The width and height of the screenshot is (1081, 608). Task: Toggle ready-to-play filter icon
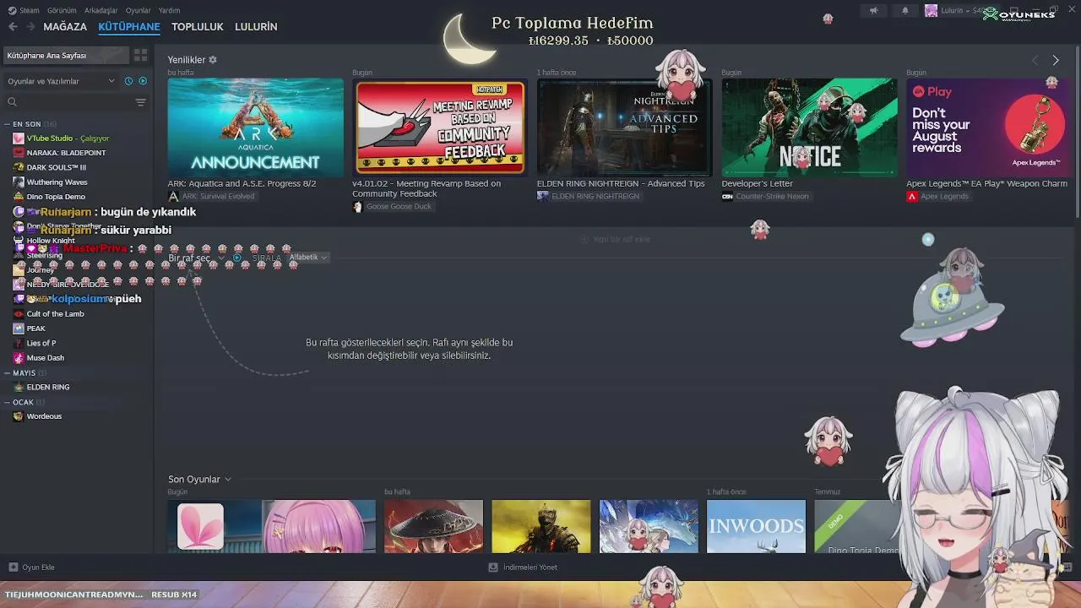point(143,81)
